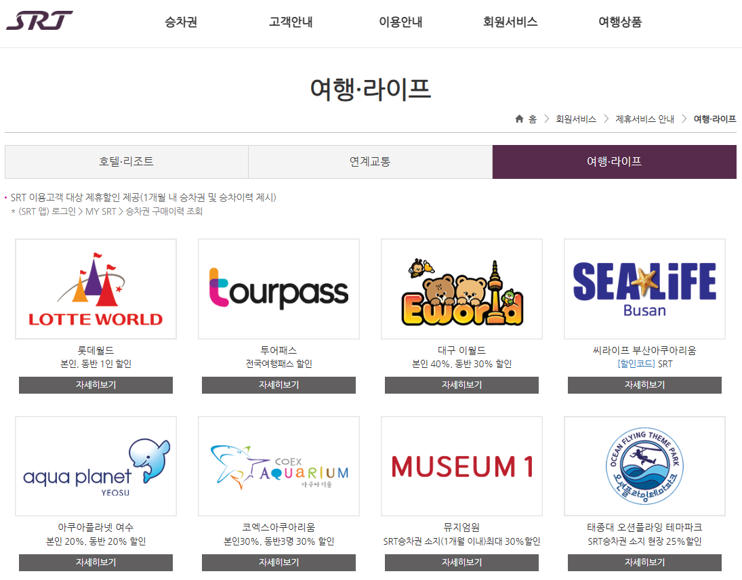Click the 전국여행패스 할인 text
Viewport: 742px width, 580px height.
[x=279, y=364]
